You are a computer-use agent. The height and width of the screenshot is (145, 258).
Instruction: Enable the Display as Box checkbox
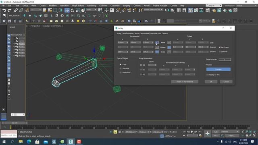click(x=207, y=75)
